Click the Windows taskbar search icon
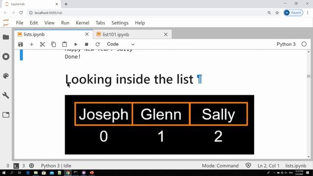Image resolution: width=313 pixels, height=176 pixels. tap(12, 173)
